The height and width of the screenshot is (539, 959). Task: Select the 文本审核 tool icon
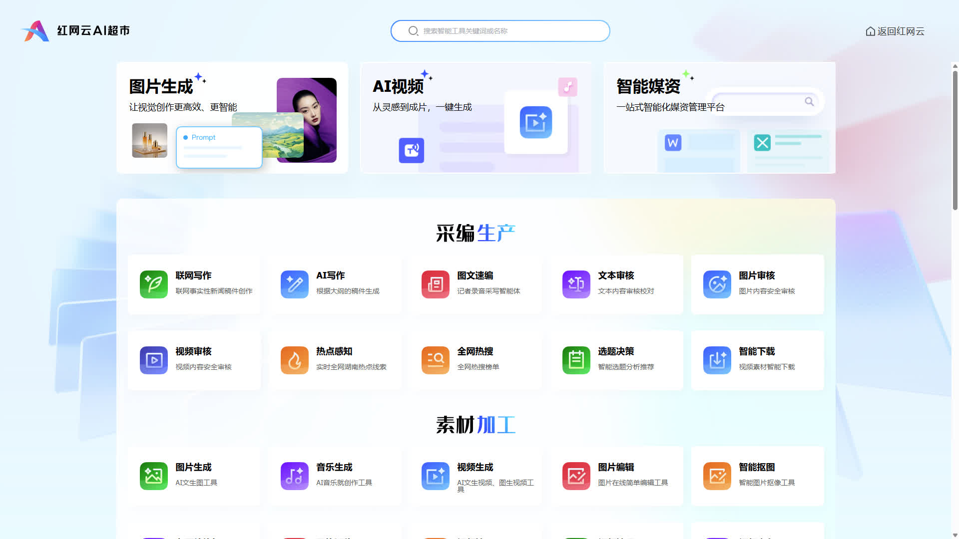(x=576, y=284)
